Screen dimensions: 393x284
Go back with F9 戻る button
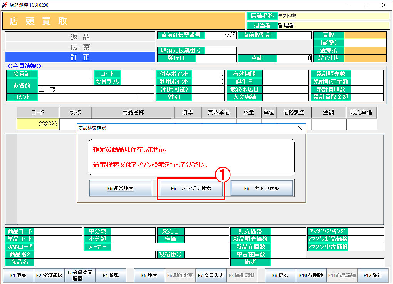tap(280, 276)
